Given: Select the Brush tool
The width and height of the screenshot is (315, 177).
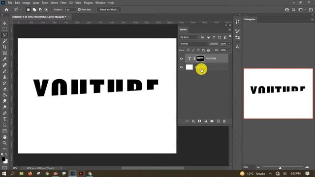Looking at the screenshot, I should [x=4, y=71].
